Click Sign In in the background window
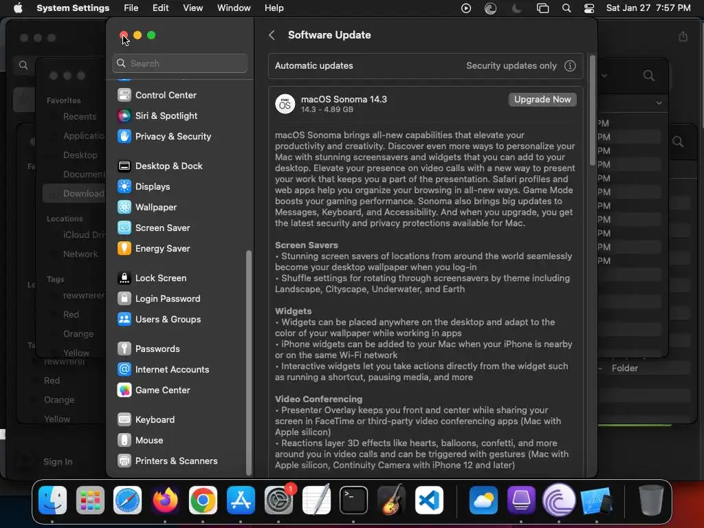Viewport: 704px width, 528px height. (58, 461)
